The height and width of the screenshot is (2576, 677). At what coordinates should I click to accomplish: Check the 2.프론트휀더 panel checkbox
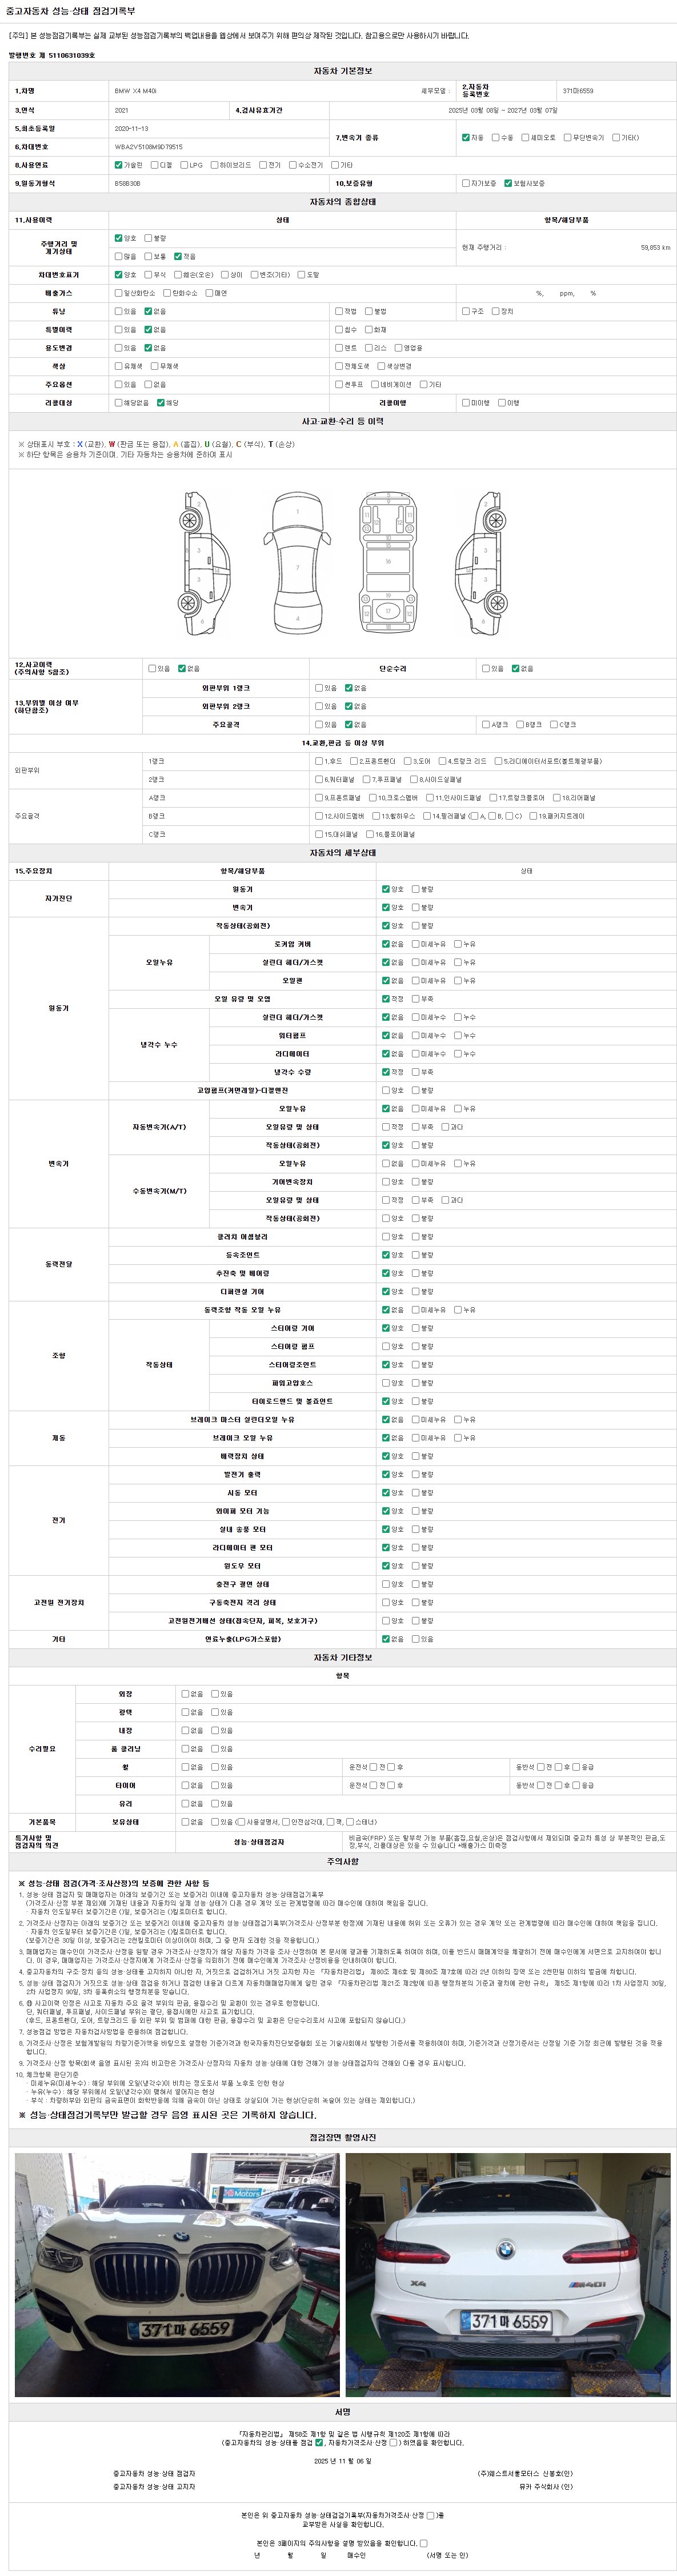[354, 761]
